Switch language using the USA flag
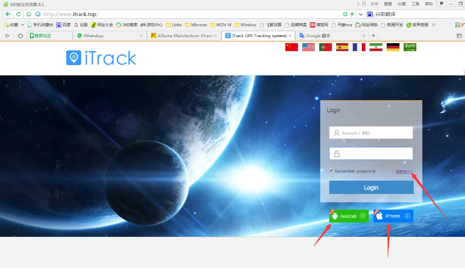This screenshot has width=465, height=272. (x=308, y=47)
